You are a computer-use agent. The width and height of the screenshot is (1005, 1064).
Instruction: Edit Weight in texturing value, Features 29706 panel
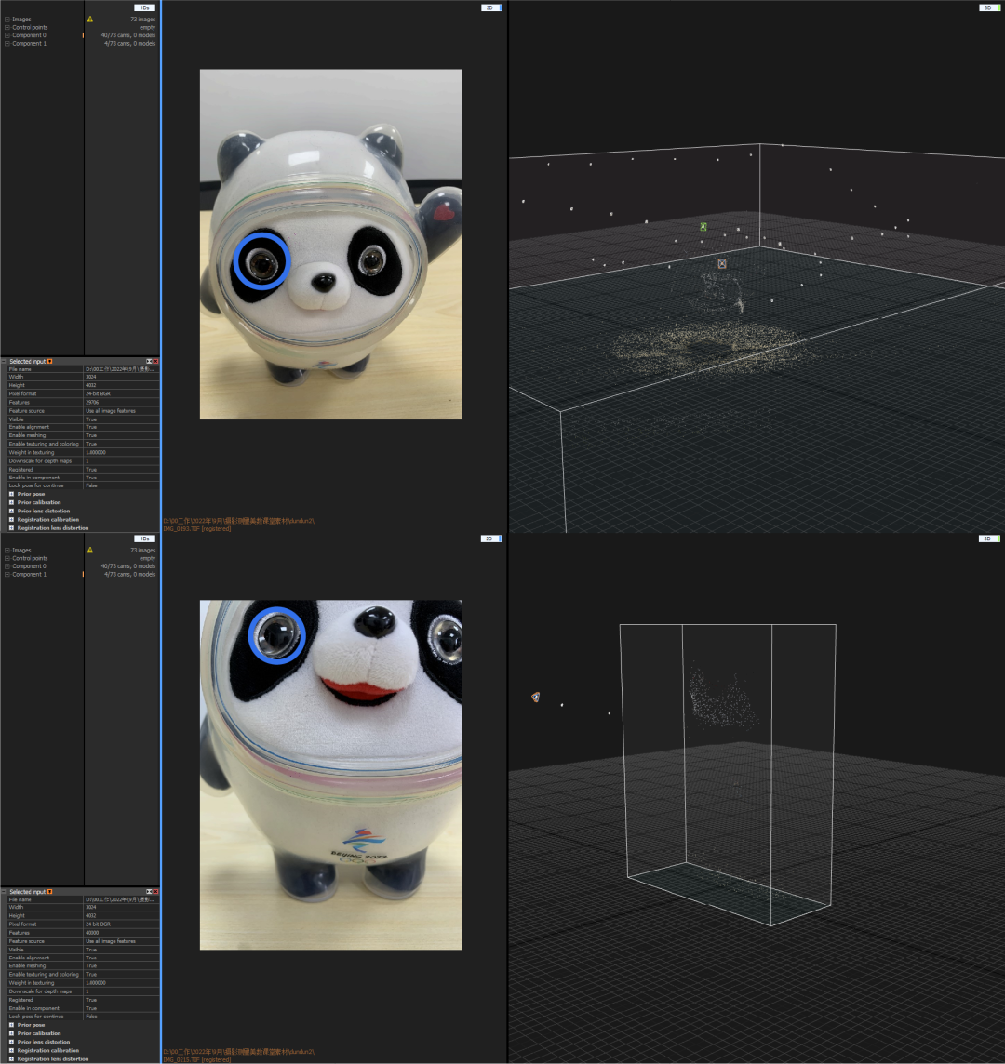(122, 452)
